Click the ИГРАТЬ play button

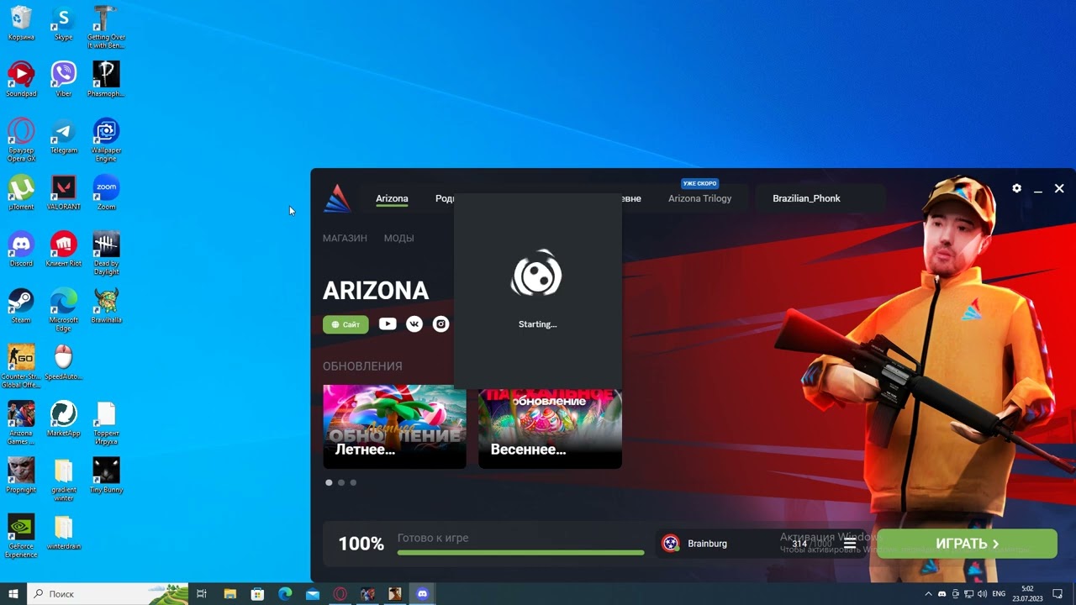coord(967,544)
